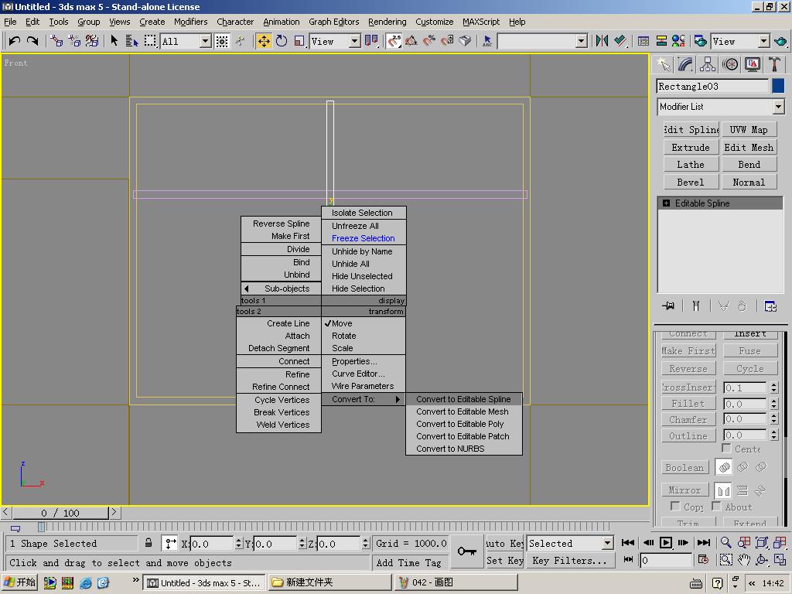Open the Rendering menu
This screenshot has width=792, height=594.
(x=387, y=22)
